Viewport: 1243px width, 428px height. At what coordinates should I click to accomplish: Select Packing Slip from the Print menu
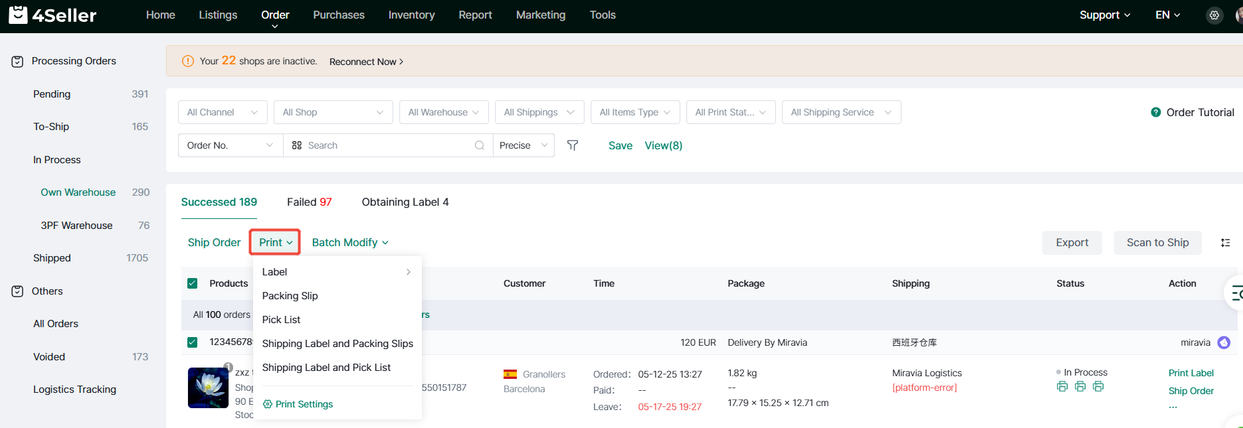(x=337, y=296)
